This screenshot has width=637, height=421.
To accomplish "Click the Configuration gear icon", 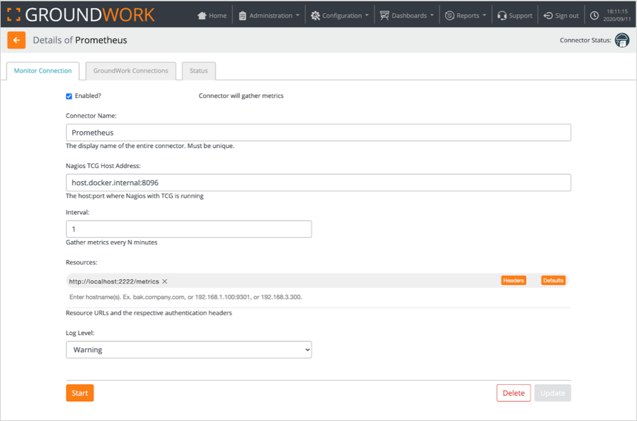I will 315,15.
